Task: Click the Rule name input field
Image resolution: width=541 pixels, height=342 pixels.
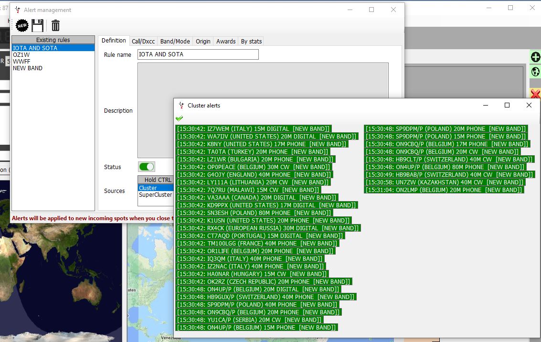Action: pyautogui.click(x=198, y=54)
